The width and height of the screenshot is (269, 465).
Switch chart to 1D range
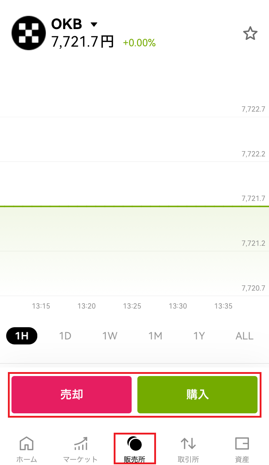[65, 336]
